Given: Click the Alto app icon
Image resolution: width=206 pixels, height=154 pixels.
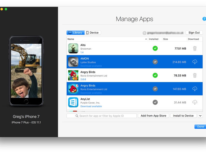Looking at the screenshot, I should 73,48.
